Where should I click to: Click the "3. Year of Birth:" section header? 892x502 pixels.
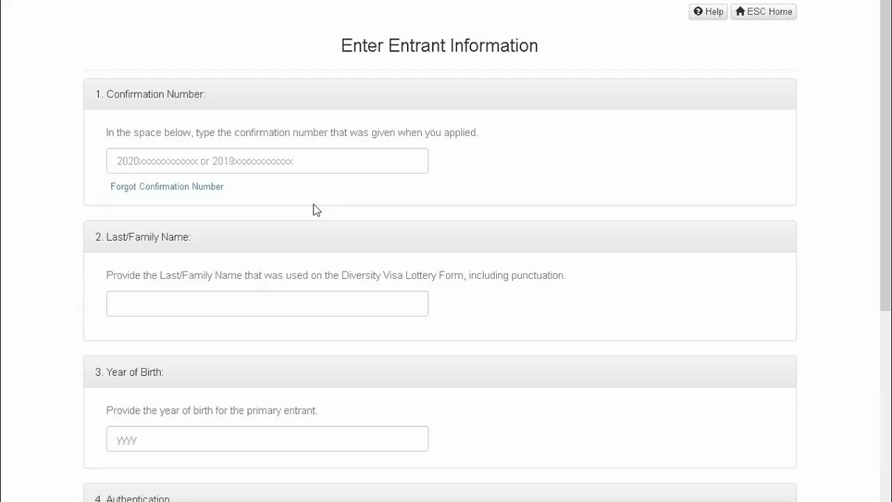click(x=130, y=372)
